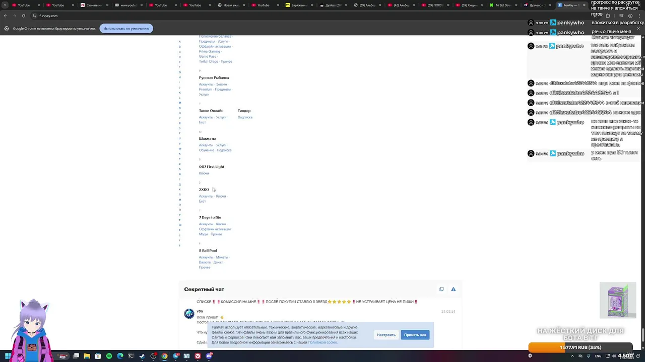Open Подписка under Тиндер
This screenshot has width=645, height=362.
pos(245,117)
